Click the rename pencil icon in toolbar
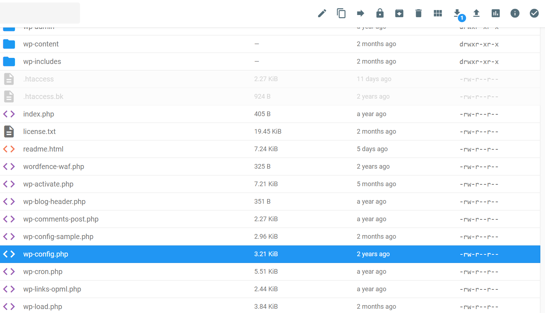The width and height of the screenshot is (545, 313). tap(322, 14)
